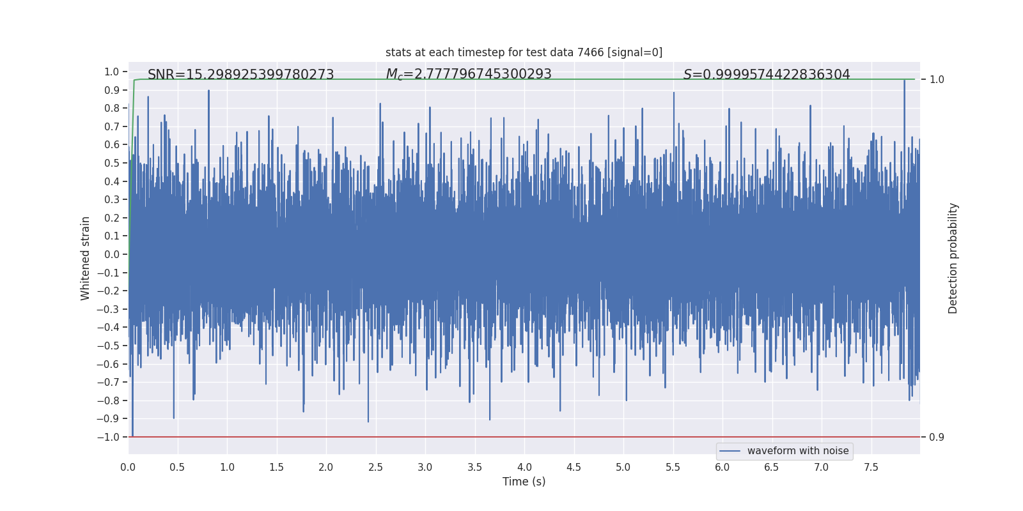Click the 7.0 tick on the time axis
Screen dimensions: 1023x511
821,468
